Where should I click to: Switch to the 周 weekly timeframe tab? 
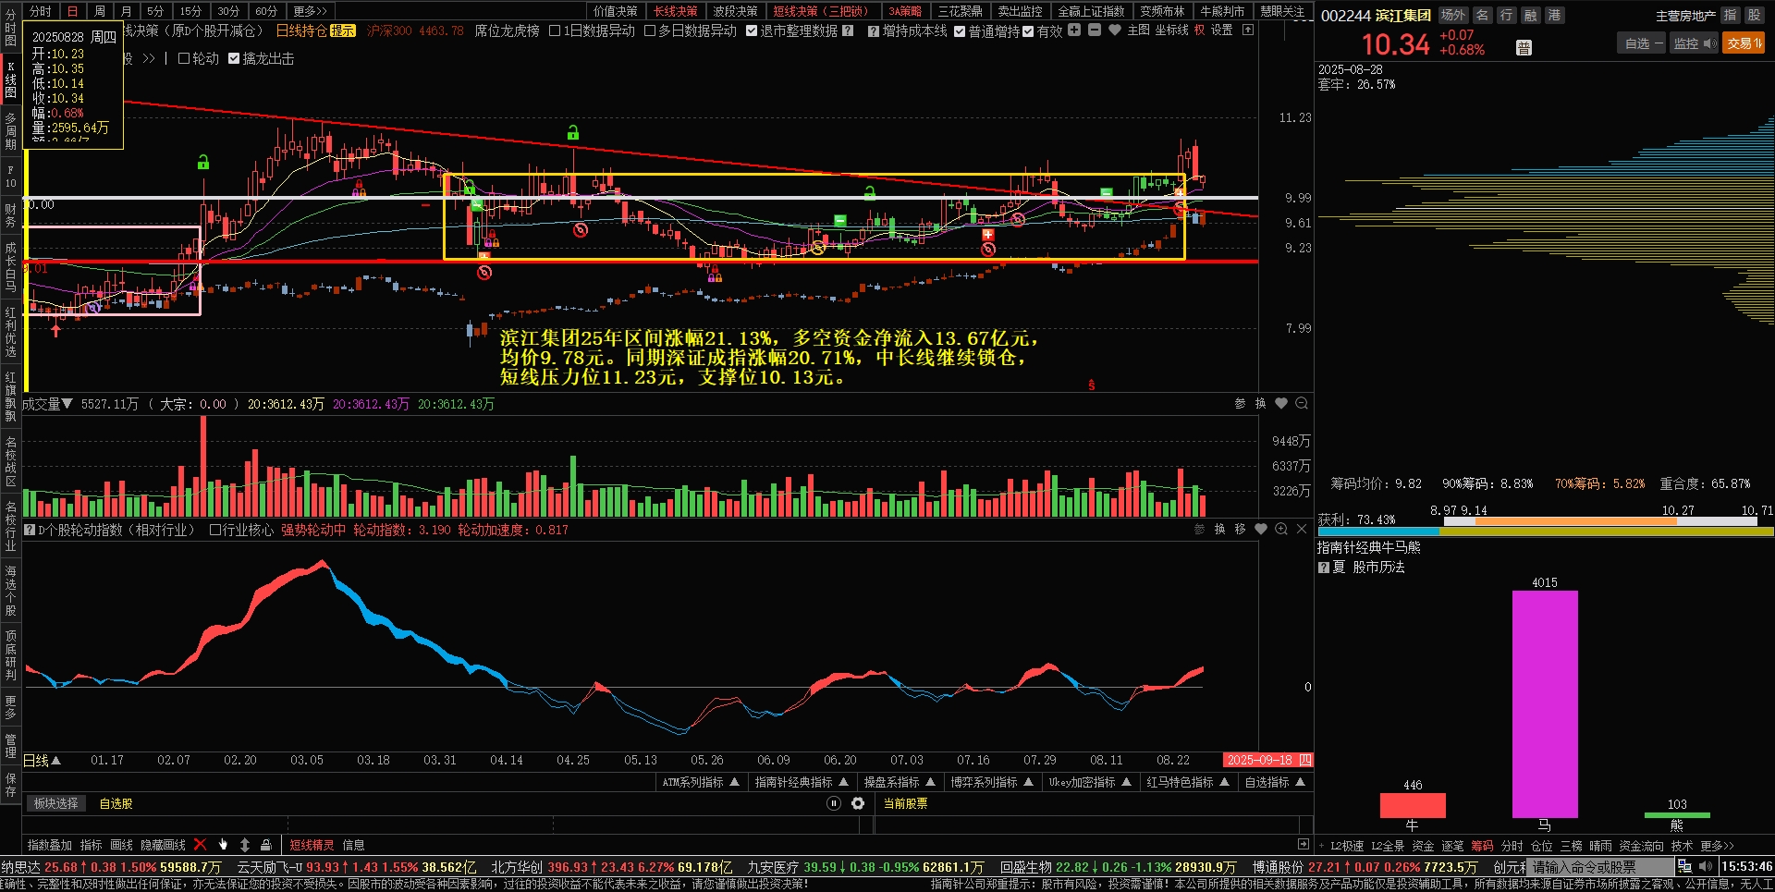100,11
